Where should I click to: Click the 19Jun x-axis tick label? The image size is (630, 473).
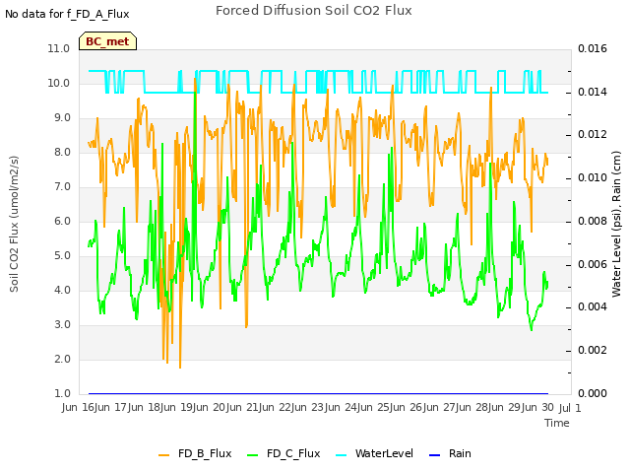click(194, 407)
